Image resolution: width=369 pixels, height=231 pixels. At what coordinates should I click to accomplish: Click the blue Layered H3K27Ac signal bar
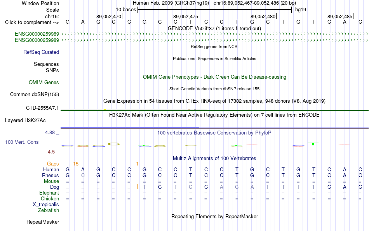[214, 128]
